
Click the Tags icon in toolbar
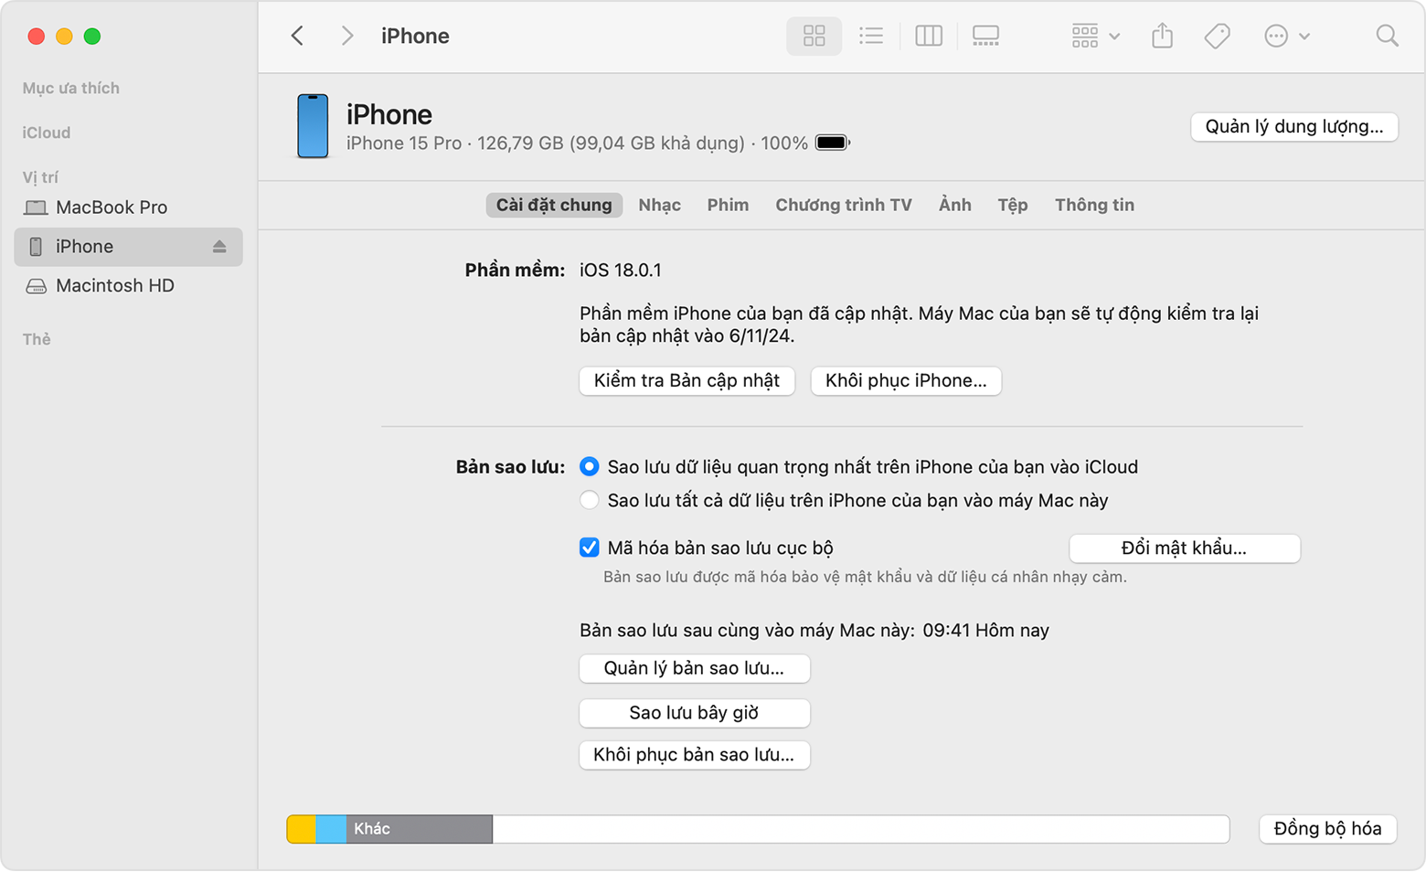(x=1216, y=36)
